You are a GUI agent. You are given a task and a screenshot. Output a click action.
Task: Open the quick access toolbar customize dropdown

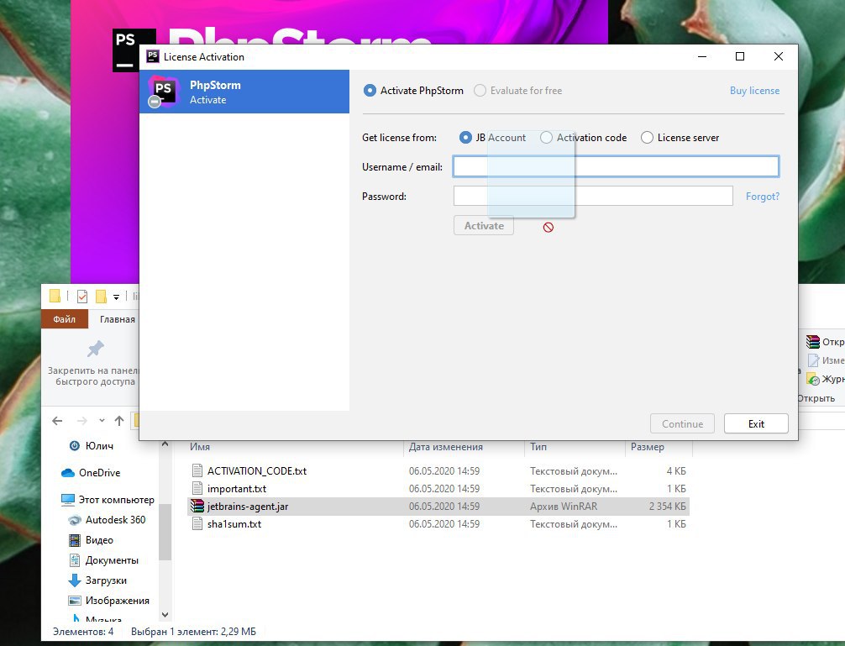coord(116,297)
